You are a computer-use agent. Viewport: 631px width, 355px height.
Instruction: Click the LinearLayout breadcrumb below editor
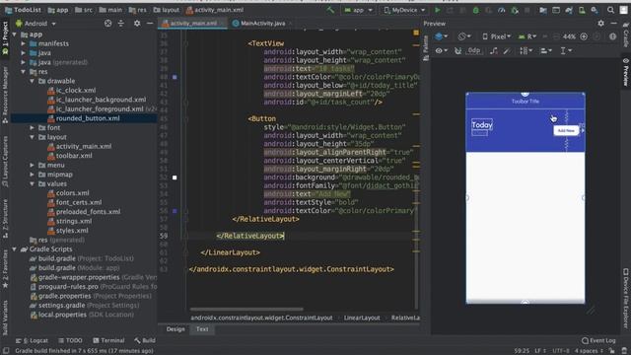[x=362, y=318]
